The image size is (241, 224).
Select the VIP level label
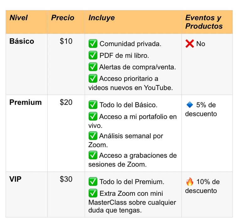[15, 179]
